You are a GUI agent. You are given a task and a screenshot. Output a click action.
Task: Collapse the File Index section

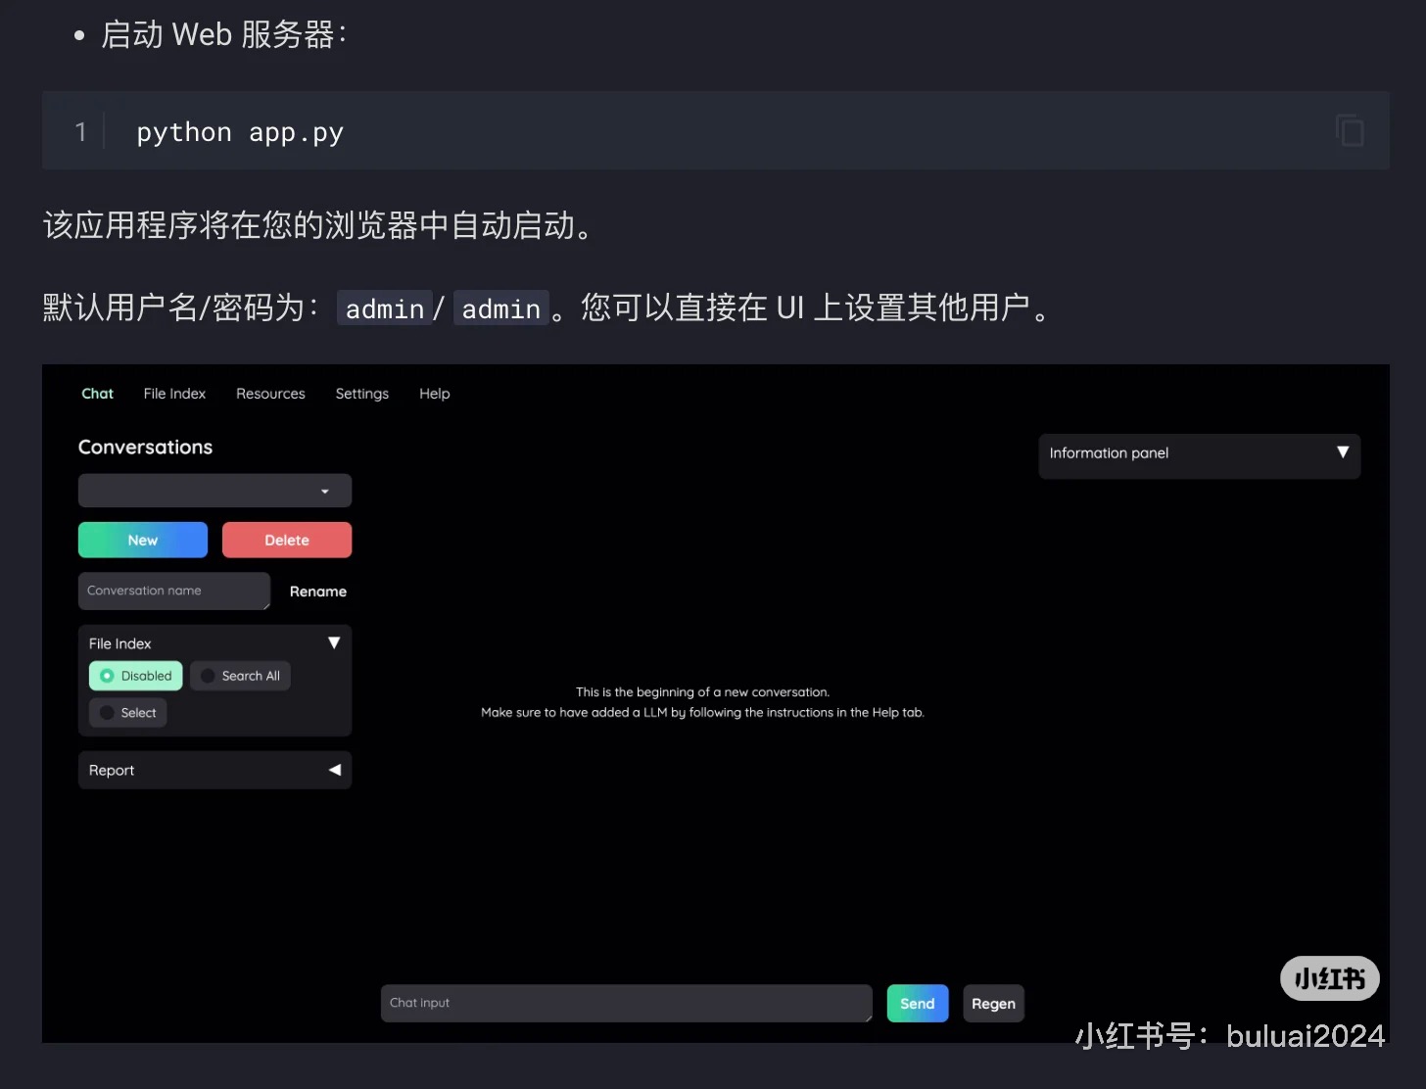tap(334, 642)
